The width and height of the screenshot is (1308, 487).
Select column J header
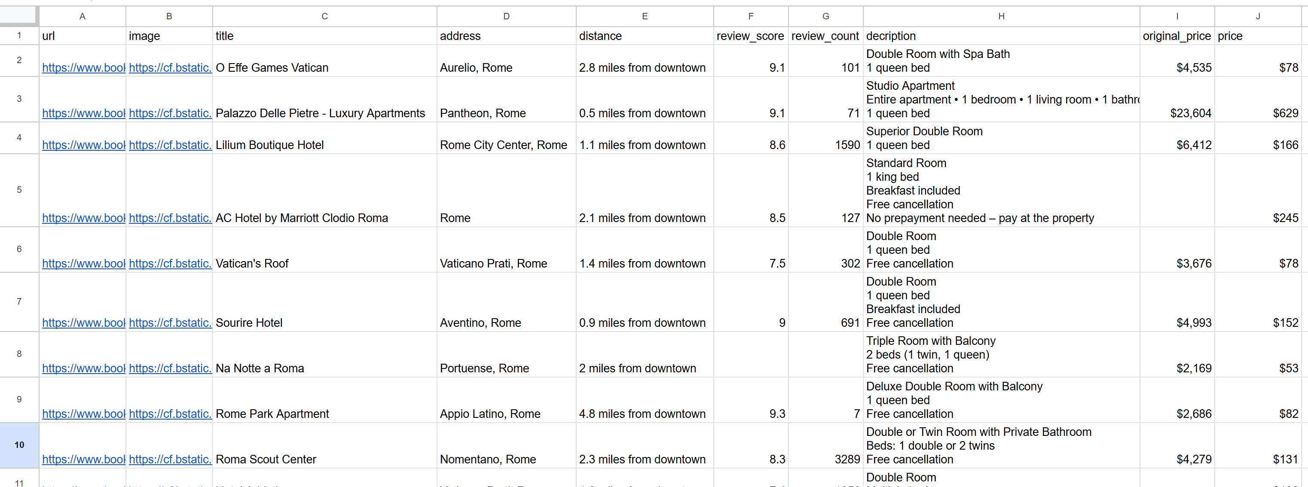pos(1257,16)
